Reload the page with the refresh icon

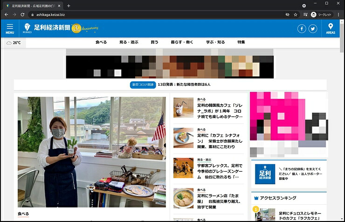[x=22, y=14]
